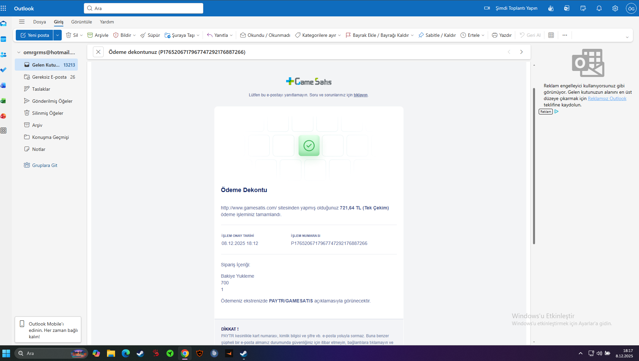639x361 pixels.
Task: Open the Ertele snooze dropdown
Action: pos(472,35)
